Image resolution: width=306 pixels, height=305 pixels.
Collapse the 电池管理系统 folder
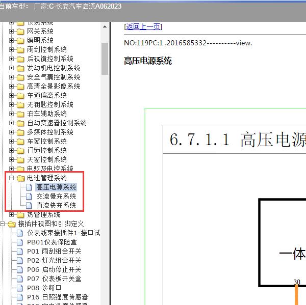click(11, 178)
